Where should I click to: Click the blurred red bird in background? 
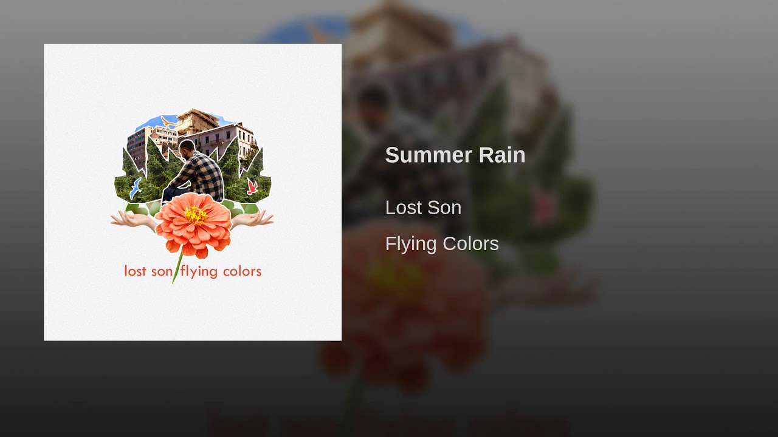(x=543, y=208)
